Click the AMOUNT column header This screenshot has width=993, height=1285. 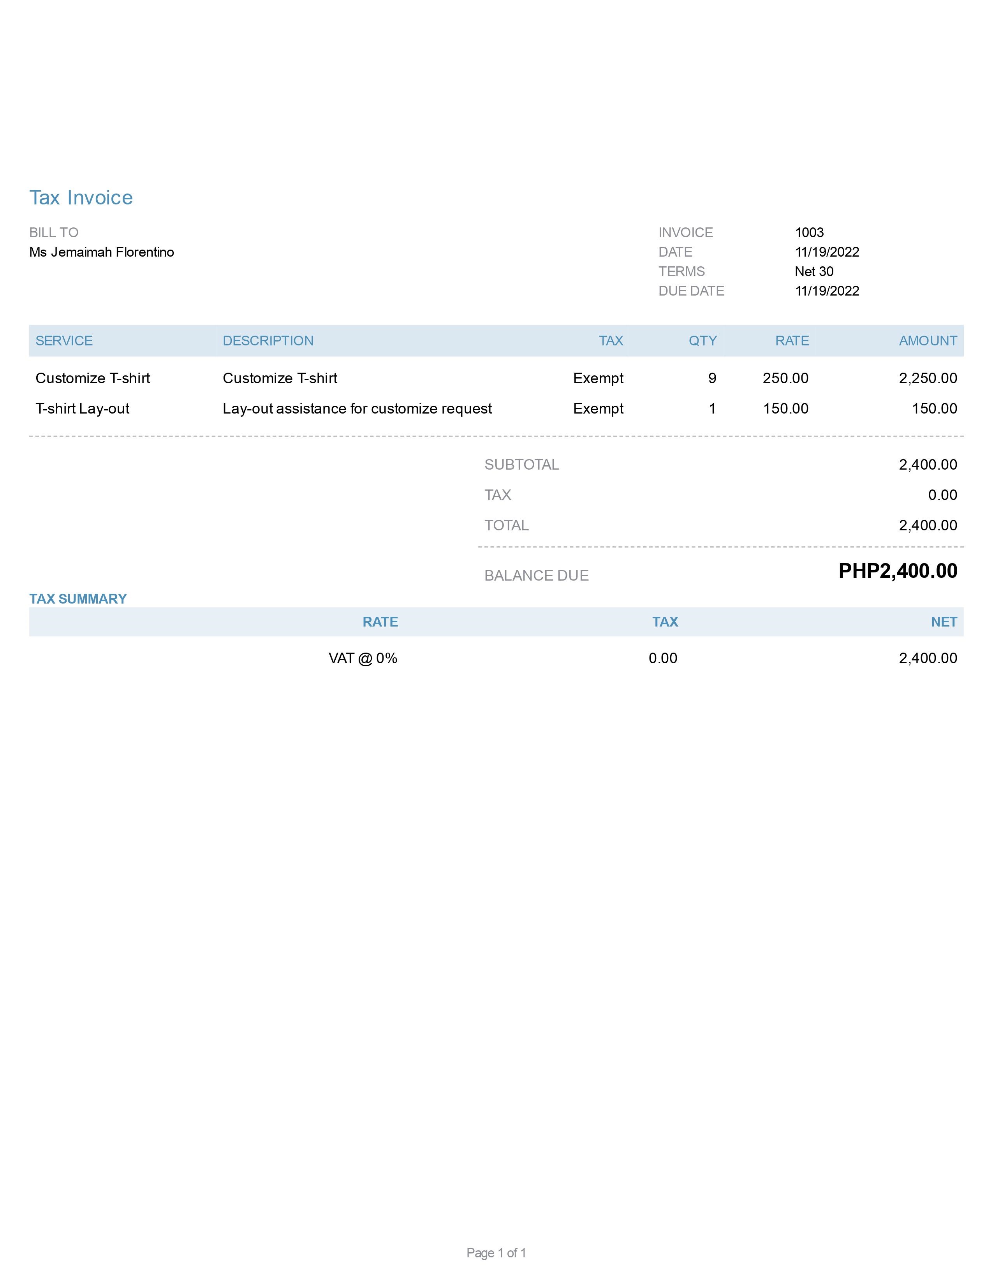927,341
